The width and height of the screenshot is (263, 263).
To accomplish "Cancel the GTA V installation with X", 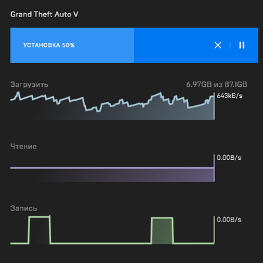I will (x=218, y=45).
